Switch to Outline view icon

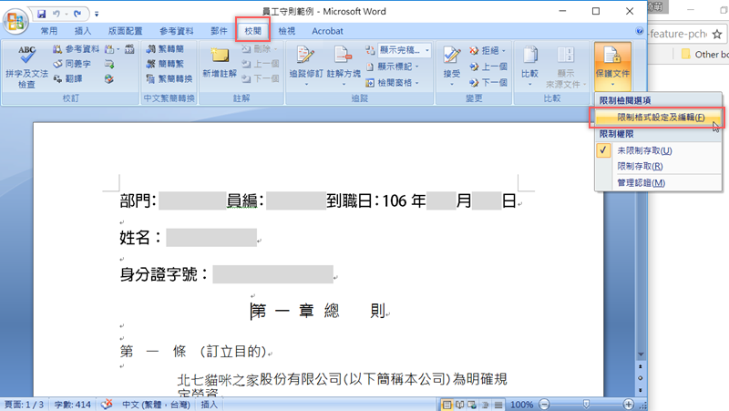pos(485,405)
